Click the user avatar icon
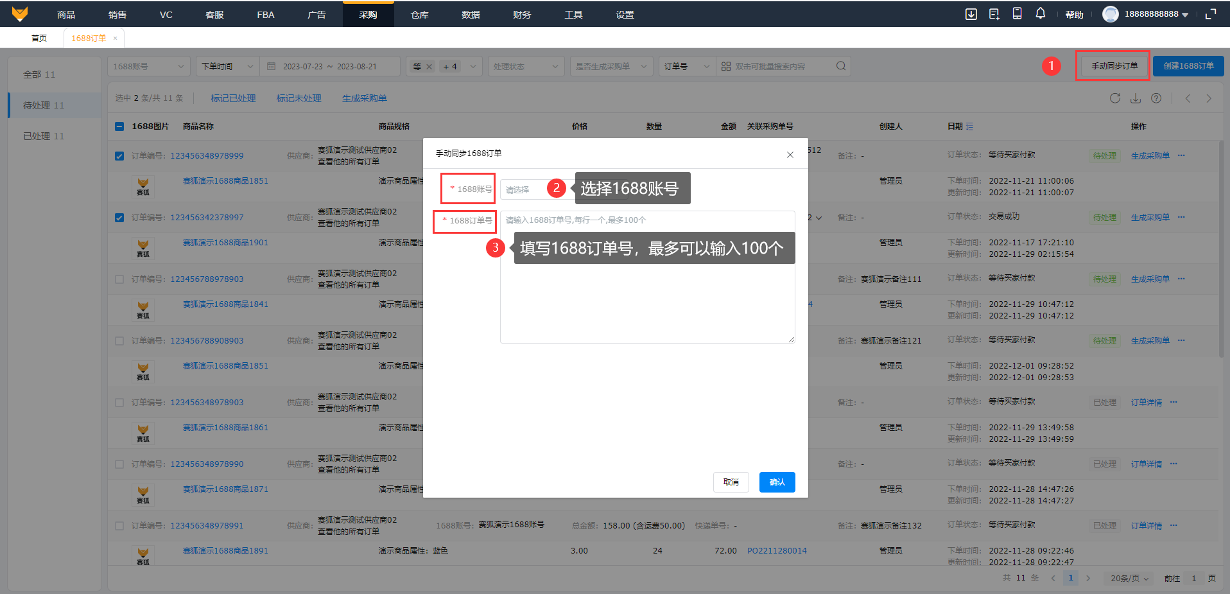Image resolution: width=1230 pixels, height=594 pixels. [x=1111, y=14]
